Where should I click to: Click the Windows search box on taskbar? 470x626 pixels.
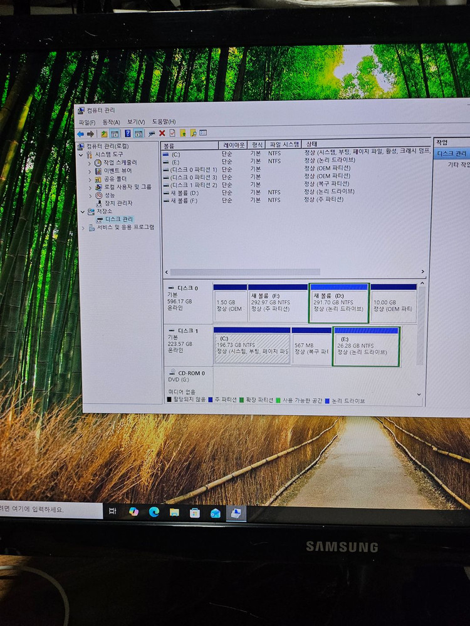point(51,510)
